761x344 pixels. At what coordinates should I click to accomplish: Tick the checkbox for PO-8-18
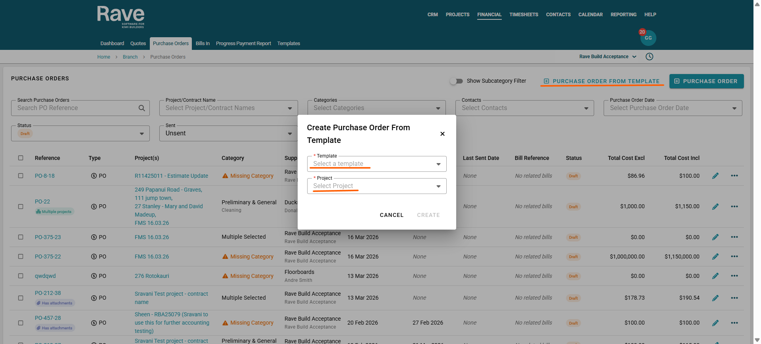point(21,176)
